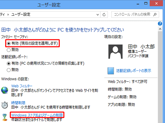165x123 pixels.
Task: Click the '年齢区分またはタイトルで制限します' description
Action: pos(37,120)
